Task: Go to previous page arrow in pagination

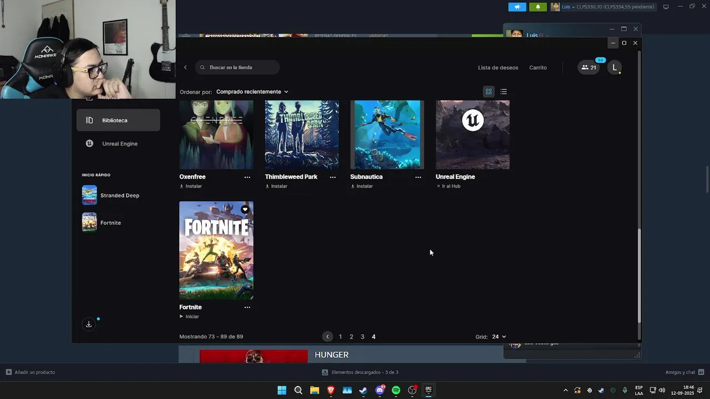Action: point(328,336)
